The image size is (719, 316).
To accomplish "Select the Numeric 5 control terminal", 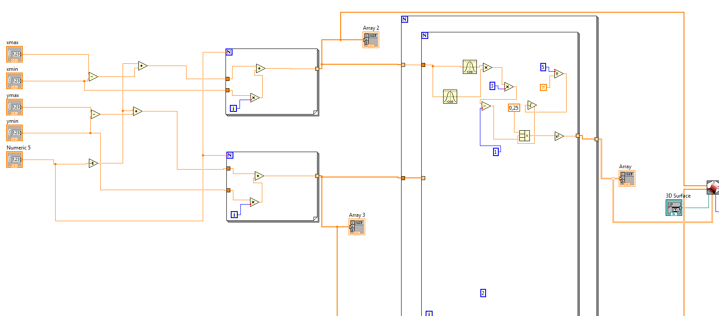I will (x=14, y=160).
